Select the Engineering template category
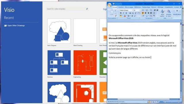 (85, 63)
